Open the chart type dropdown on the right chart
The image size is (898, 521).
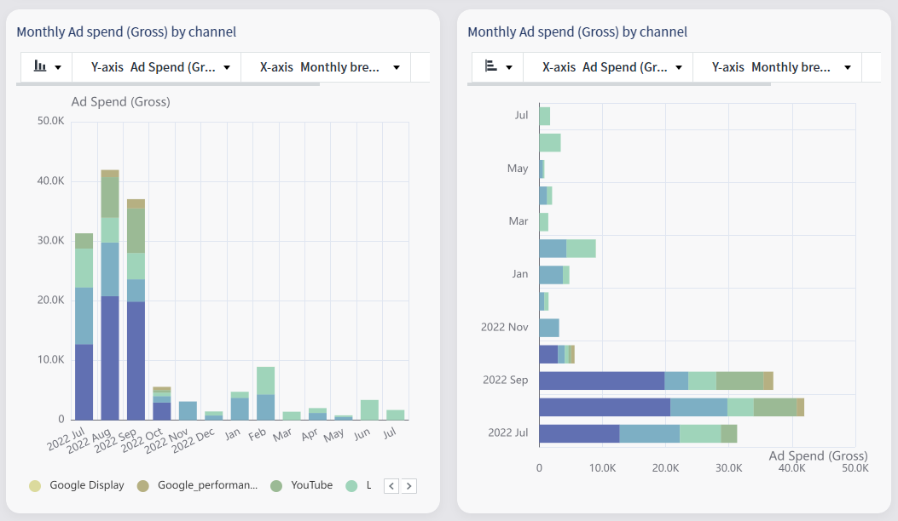509,66
